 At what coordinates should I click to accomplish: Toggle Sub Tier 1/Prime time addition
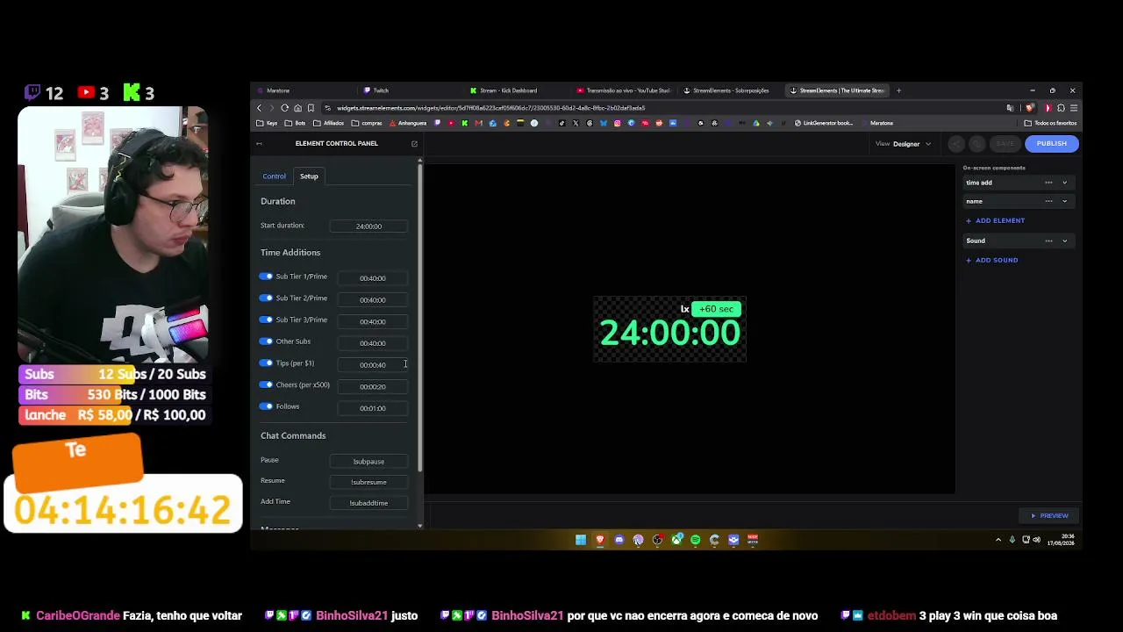coord(266,276)
